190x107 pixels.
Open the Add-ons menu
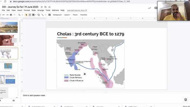[55, 10]
